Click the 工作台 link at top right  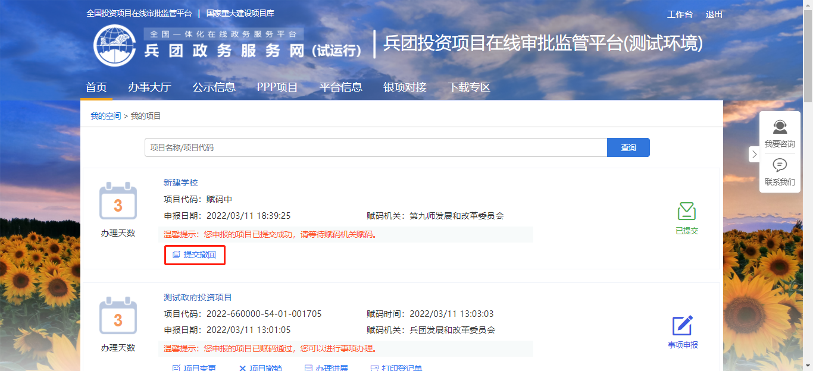tap(680, 14)
